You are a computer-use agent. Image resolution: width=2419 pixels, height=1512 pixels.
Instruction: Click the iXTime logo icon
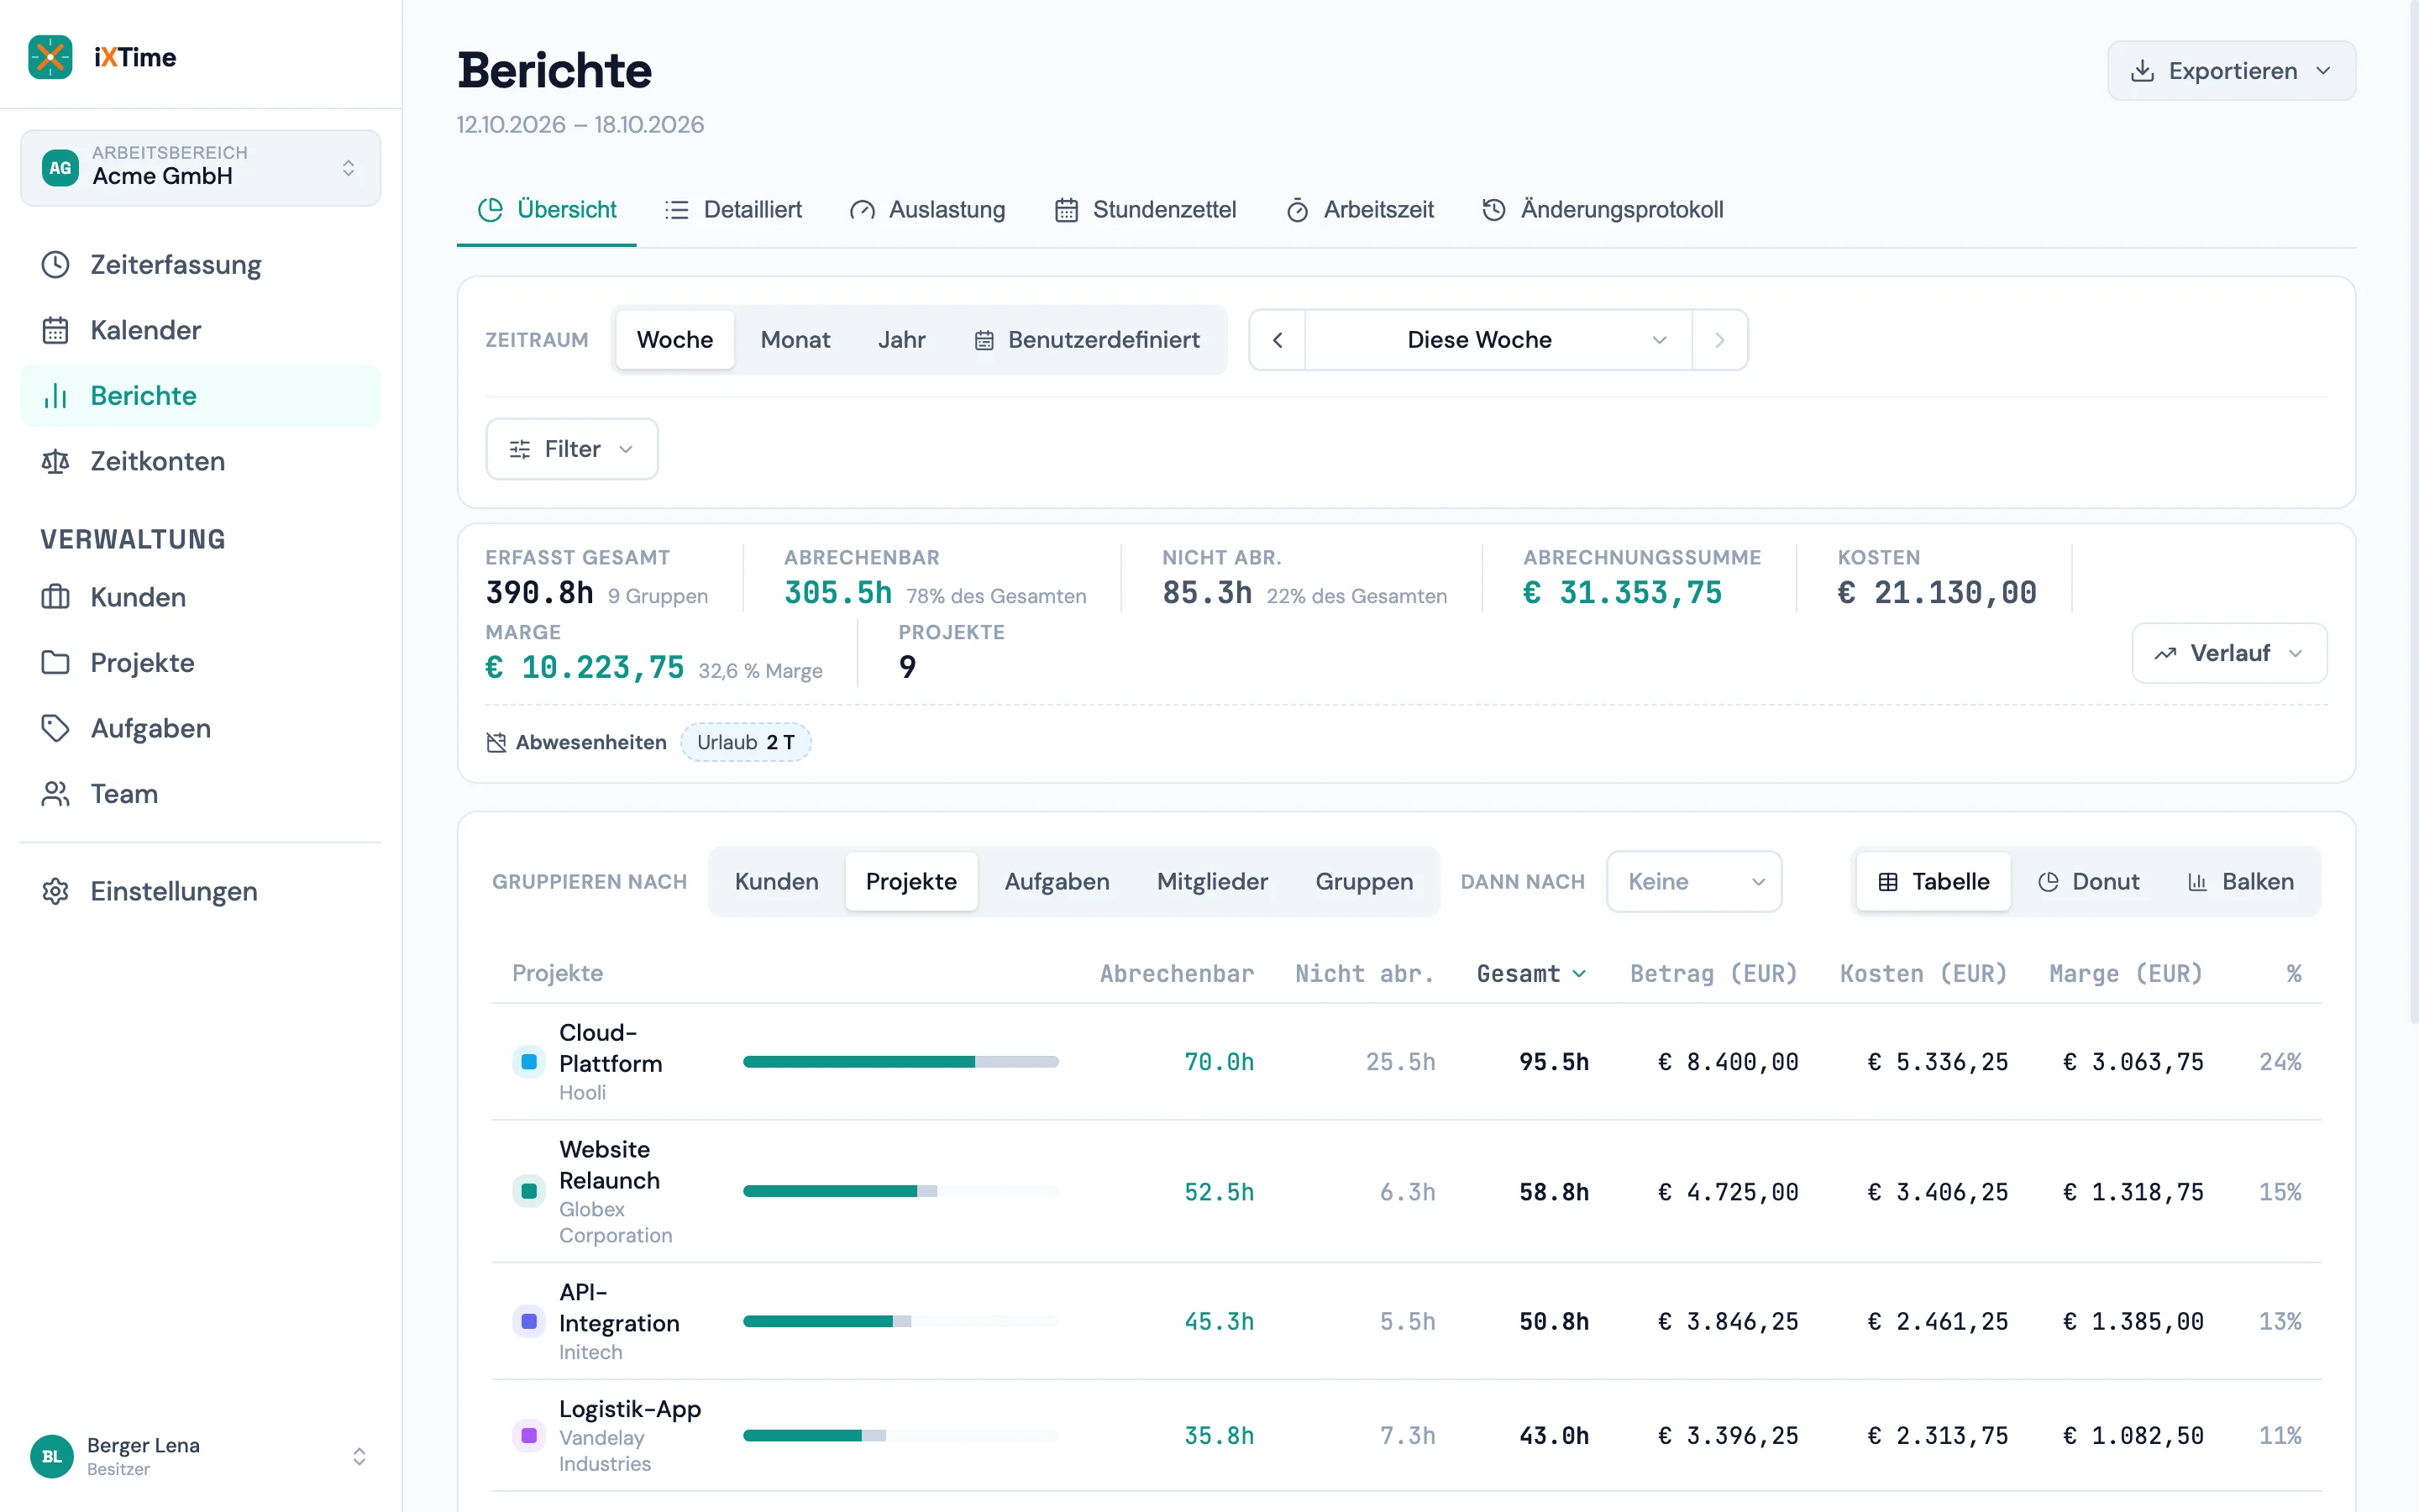click(50, 57)
